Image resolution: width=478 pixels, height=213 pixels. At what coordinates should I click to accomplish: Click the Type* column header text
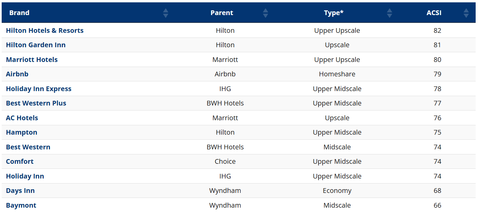[x=334, y=13]
